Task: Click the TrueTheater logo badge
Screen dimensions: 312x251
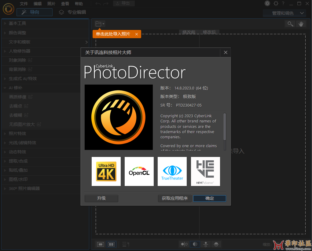Action: [172, 171]
